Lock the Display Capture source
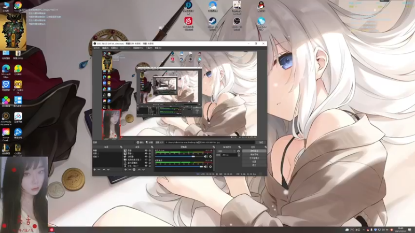Screen dimensions: 415x233 [150, 163]
